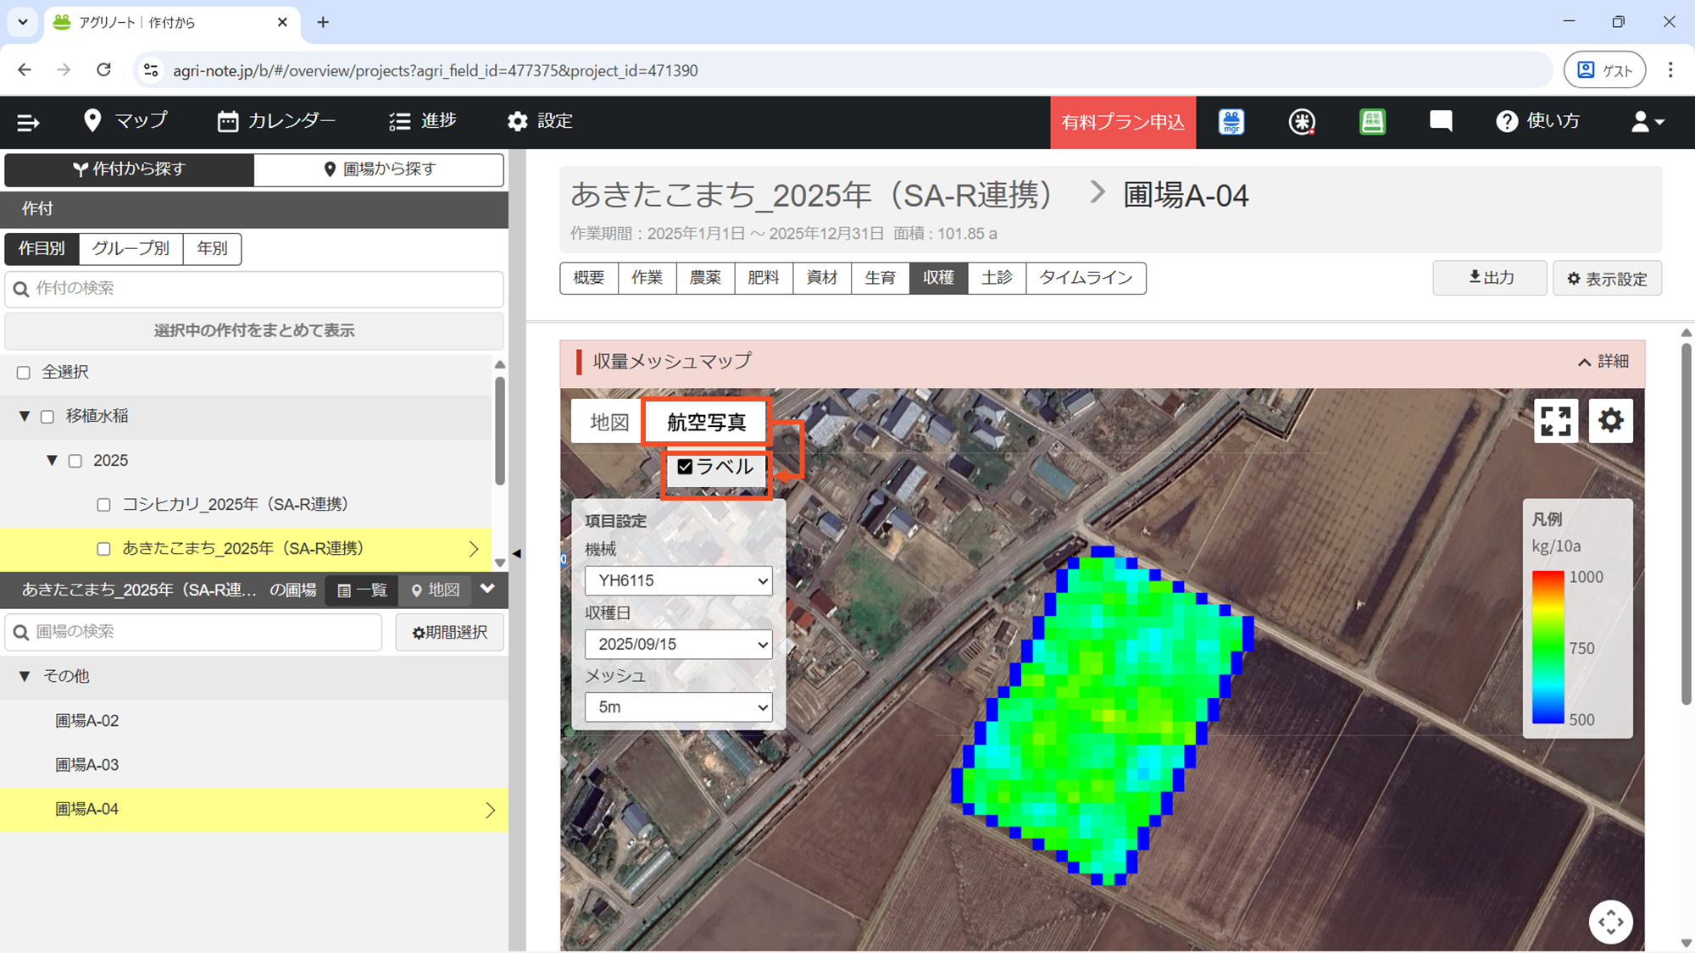Collapse the field list section chevron
Screen dimensions: 1695x953
click(487, 589)
